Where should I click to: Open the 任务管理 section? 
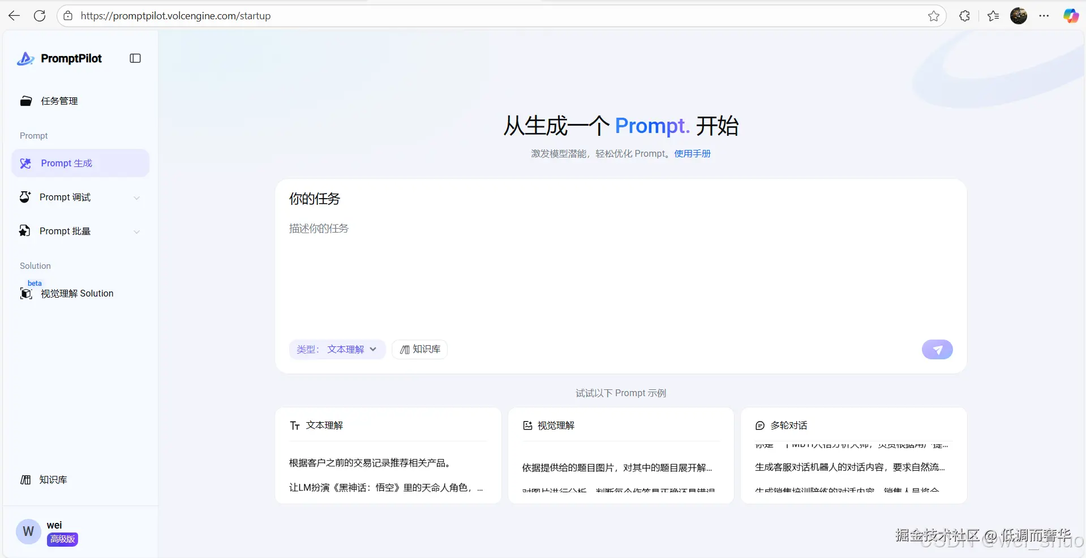tap(60, 101)
